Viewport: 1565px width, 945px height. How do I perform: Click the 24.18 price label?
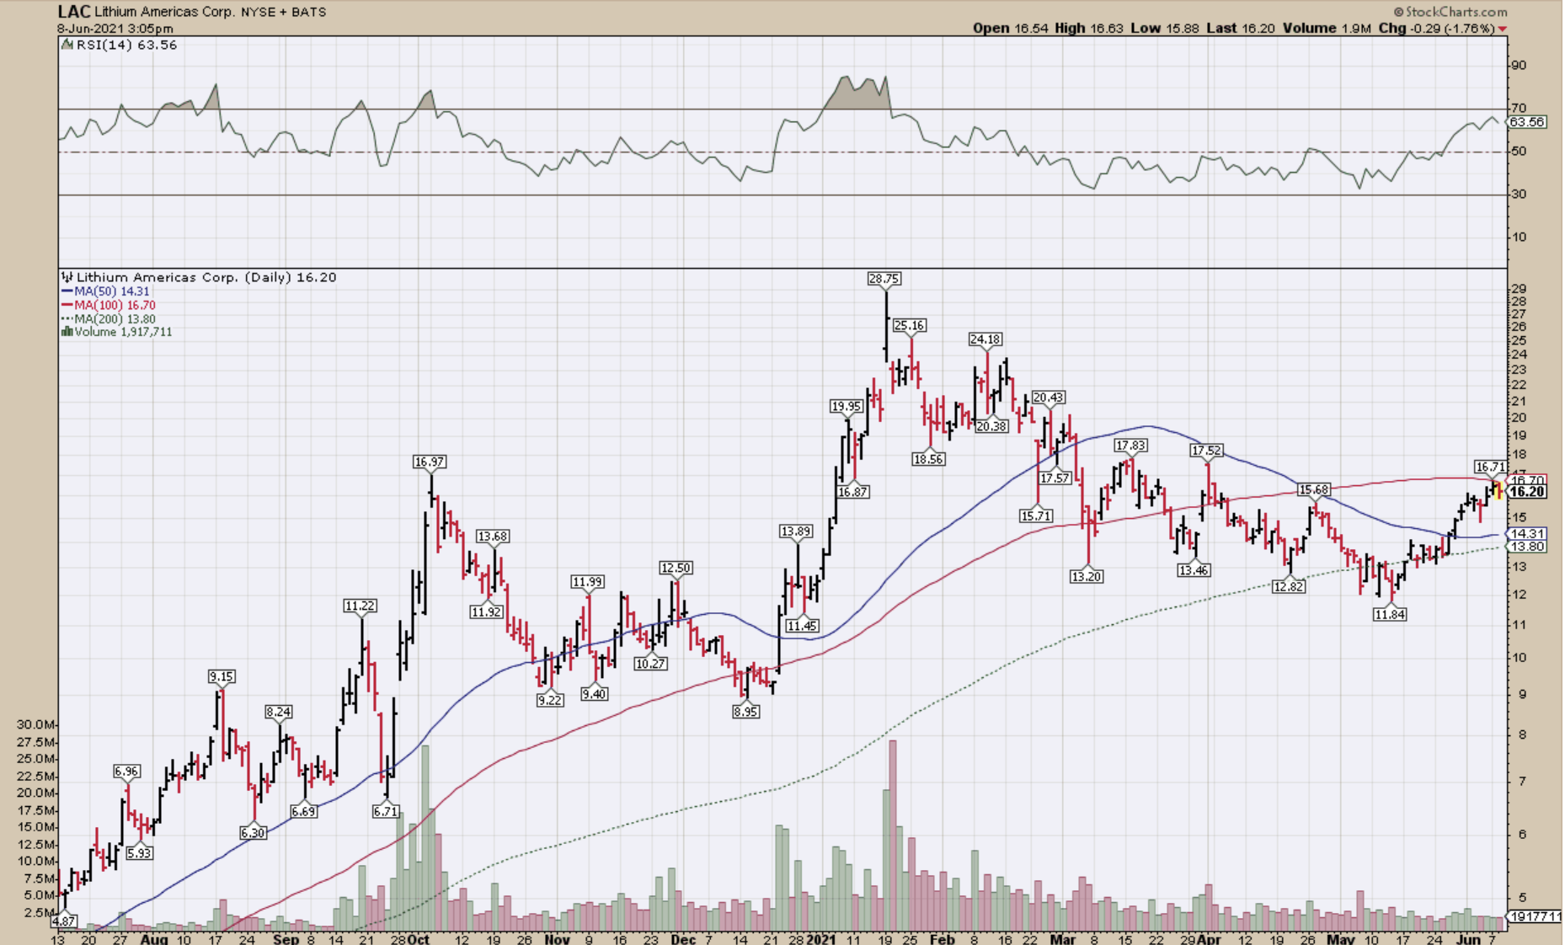tap(985, 339)
